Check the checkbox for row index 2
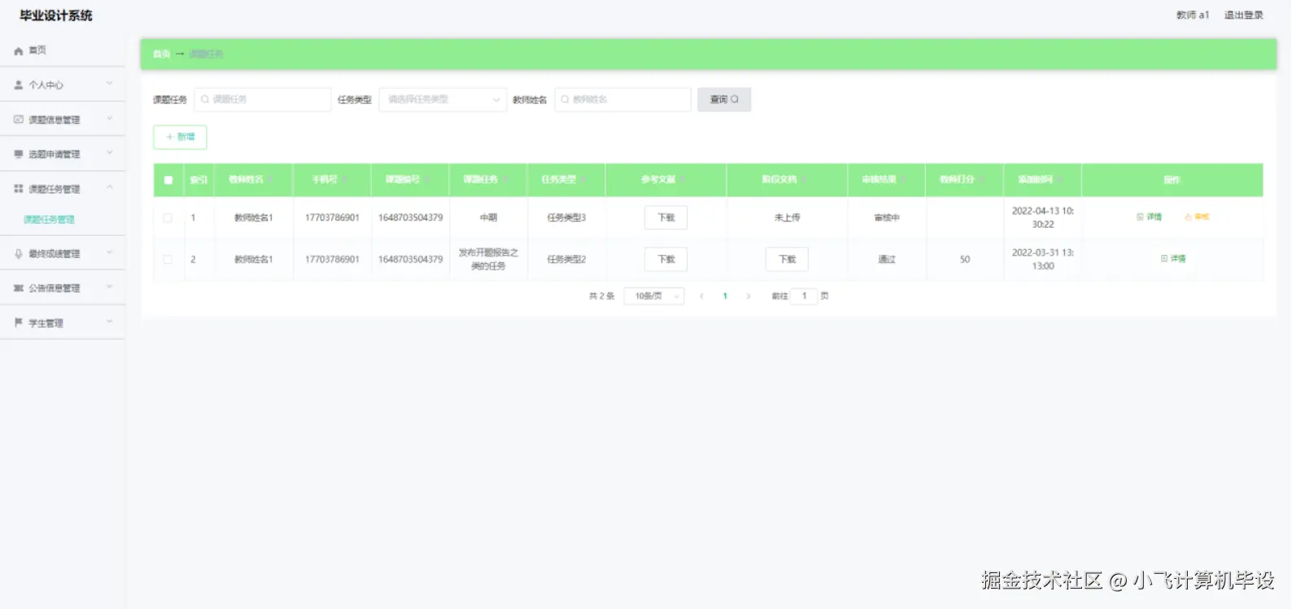 click(x=168, y=260)
